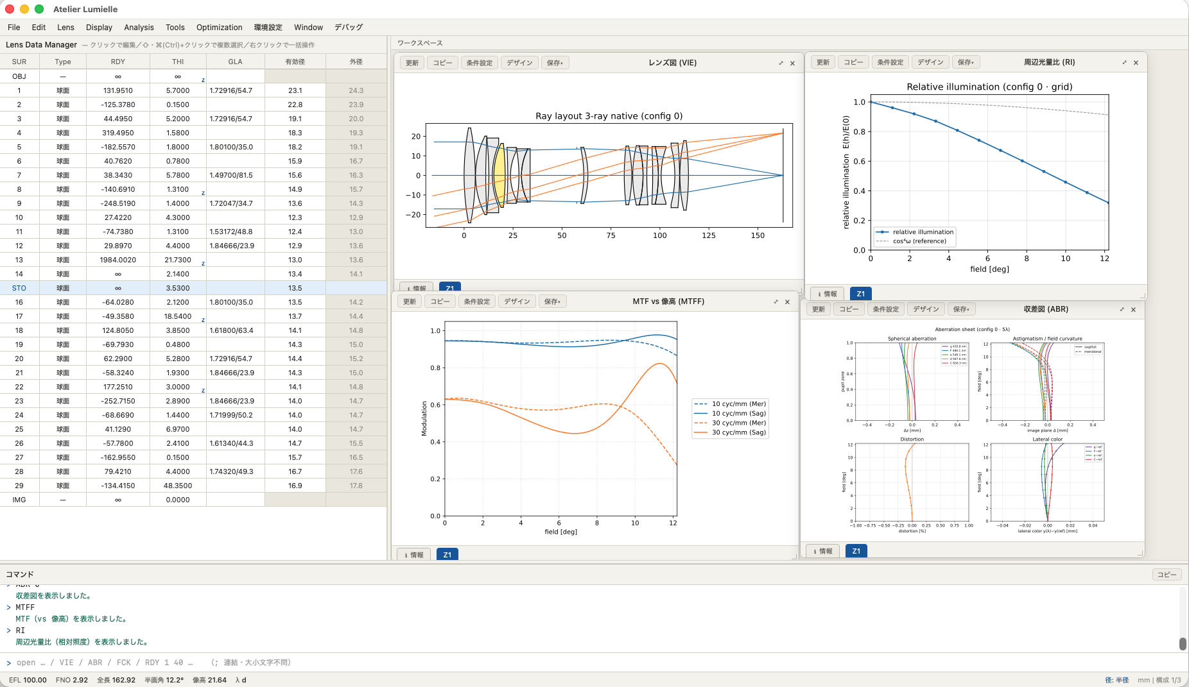This screenshot has width=1189, height=687.
Task: Maximize the レンズ図 (VIE) panel
Action: (x=781, y=63)
